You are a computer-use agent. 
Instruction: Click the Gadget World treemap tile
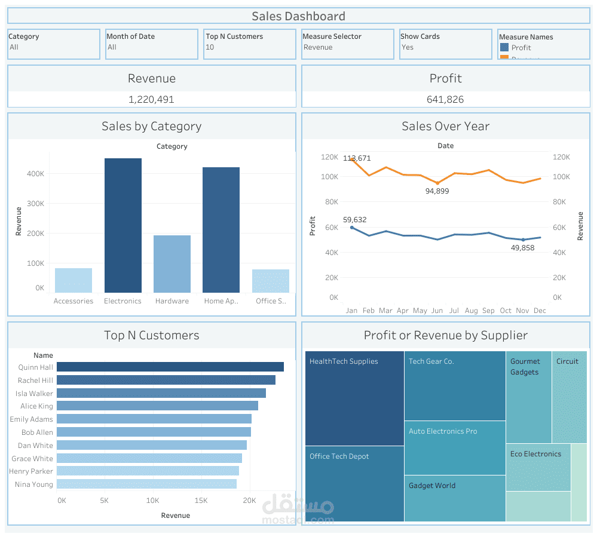(455, 499)
